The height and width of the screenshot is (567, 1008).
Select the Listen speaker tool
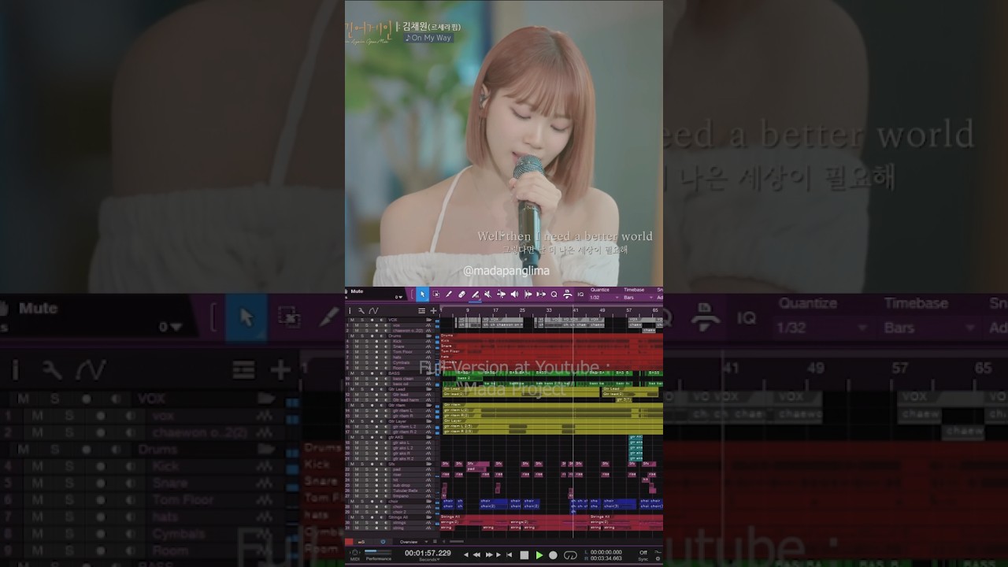pos(514,295)
